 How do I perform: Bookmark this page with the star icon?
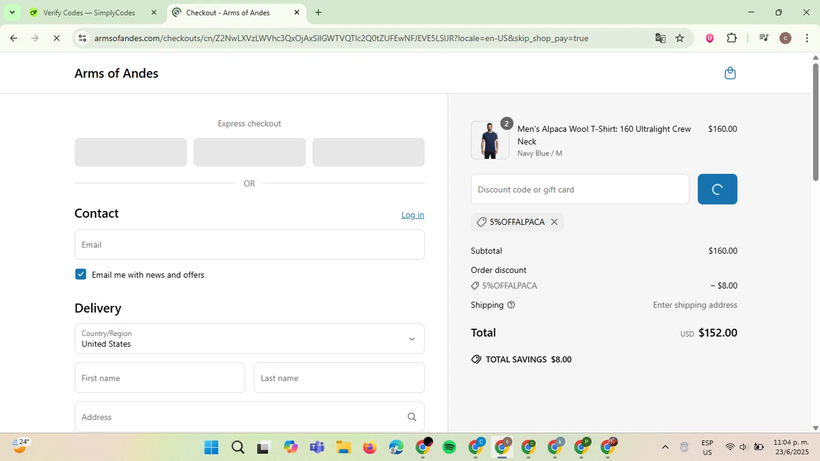(680, 38)
